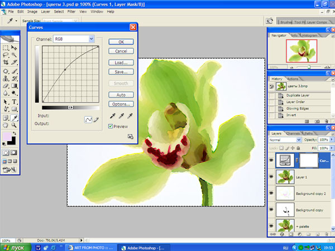Select the Brush tool
This screenshot has height=251, width=335.
(14, 71)
